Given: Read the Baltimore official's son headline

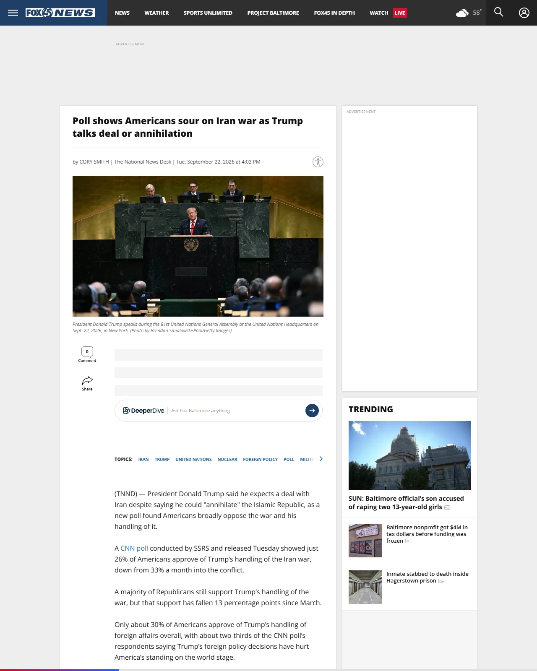Looking at the screenshot, I should 406,503.
